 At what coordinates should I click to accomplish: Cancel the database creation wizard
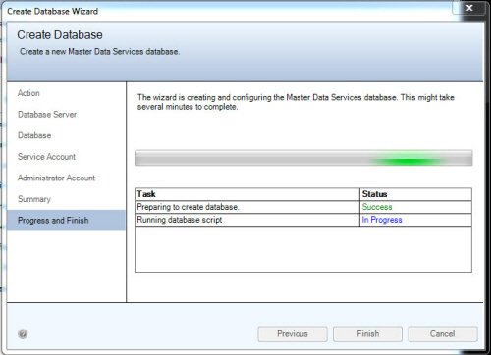tap(443, 334)
